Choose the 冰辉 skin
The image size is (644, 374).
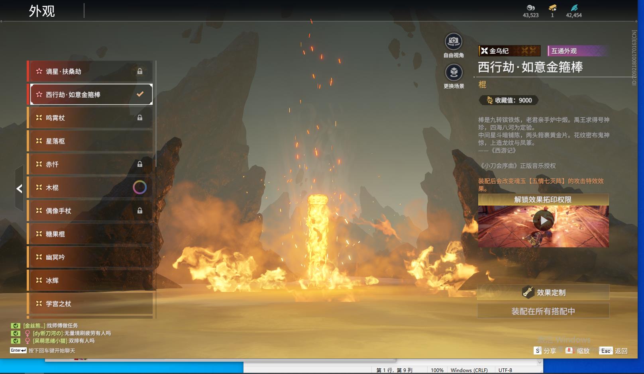point(90,280)
